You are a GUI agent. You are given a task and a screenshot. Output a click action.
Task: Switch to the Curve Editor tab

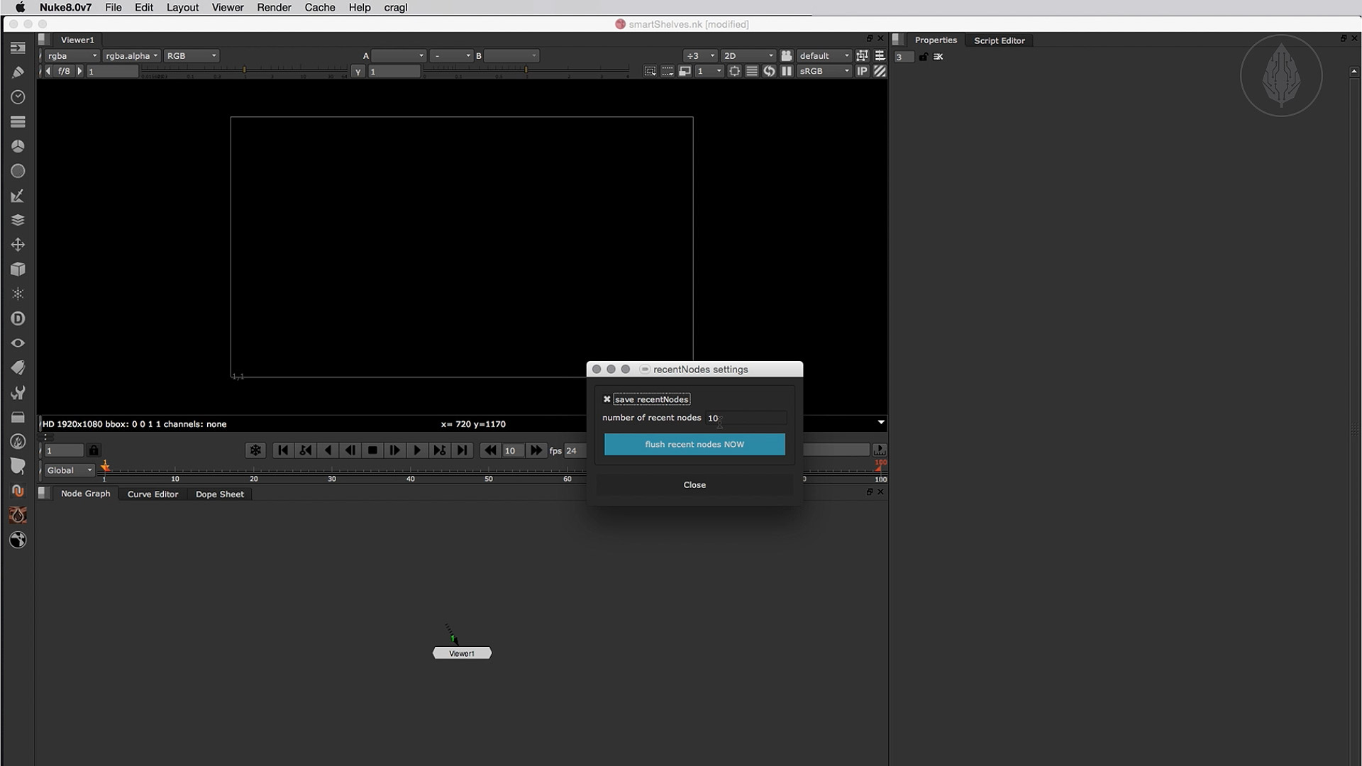[x=153, y=494]
